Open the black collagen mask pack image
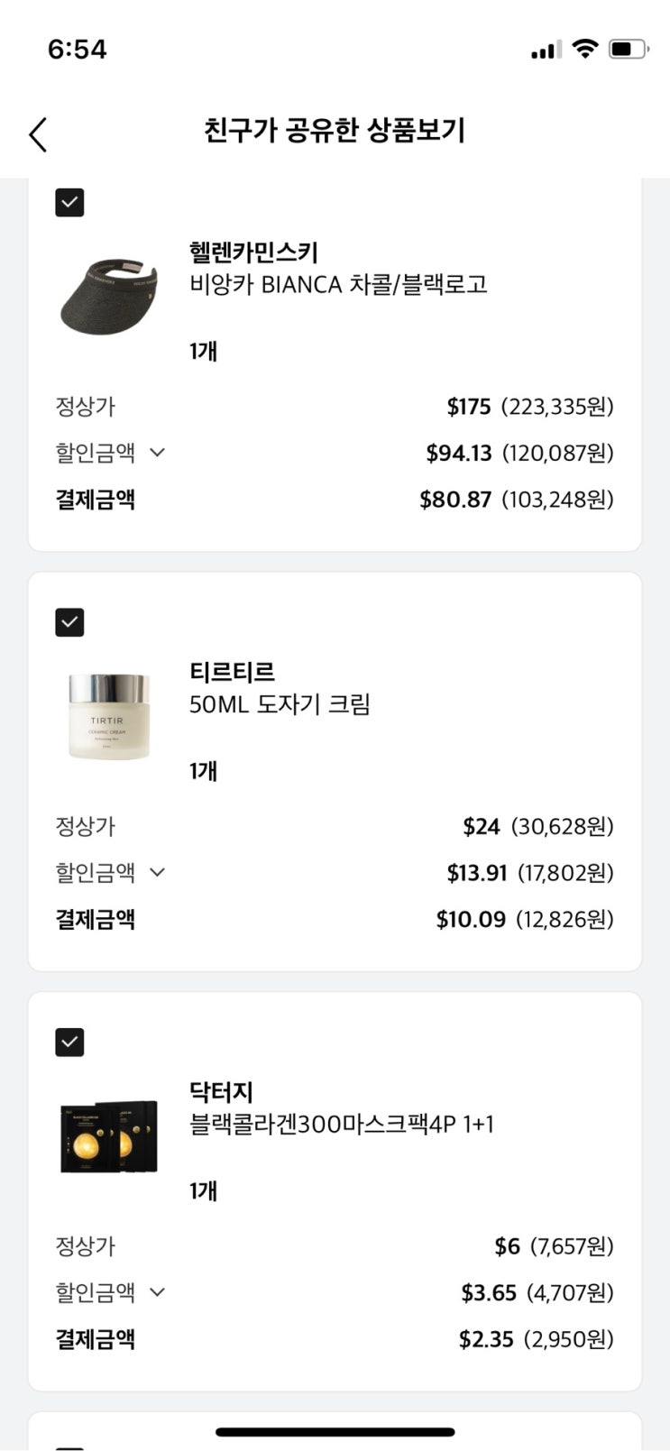The image size is (670, 1451). click(x=109, y=1136)
